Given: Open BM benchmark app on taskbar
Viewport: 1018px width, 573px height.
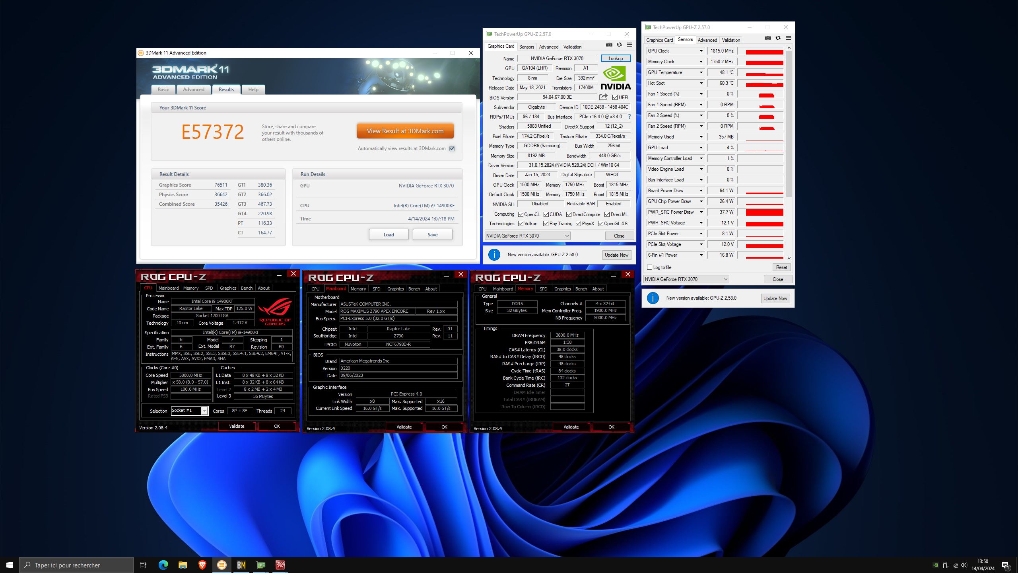Looking at the screenshot, I should point(241,565).
